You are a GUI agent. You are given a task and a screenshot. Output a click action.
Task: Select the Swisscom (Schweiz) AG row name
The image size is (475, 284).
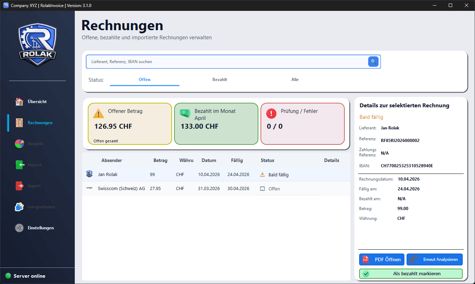pyautogui.click(x=121, y=189)
